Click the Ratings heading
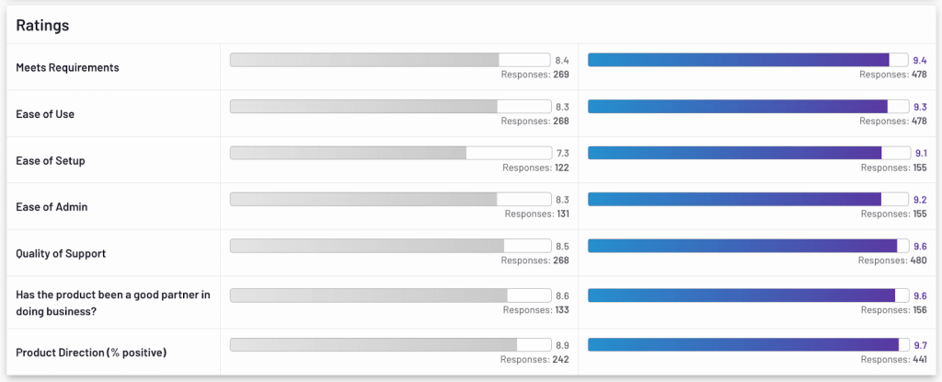This screenshot has width=942, height=382. coord(42,26)
